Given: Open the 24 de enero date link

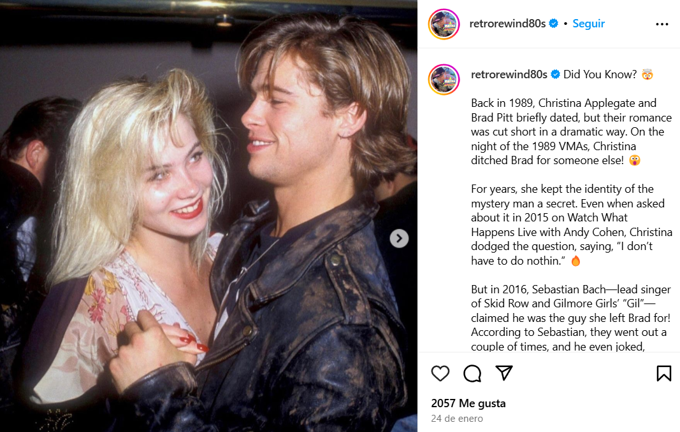Looking at the screenshot, I should tap(457, 419).
